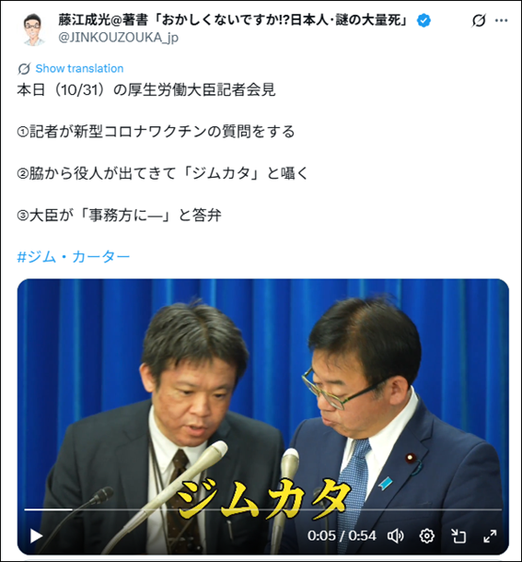Play the embedded video

(36, 536)
